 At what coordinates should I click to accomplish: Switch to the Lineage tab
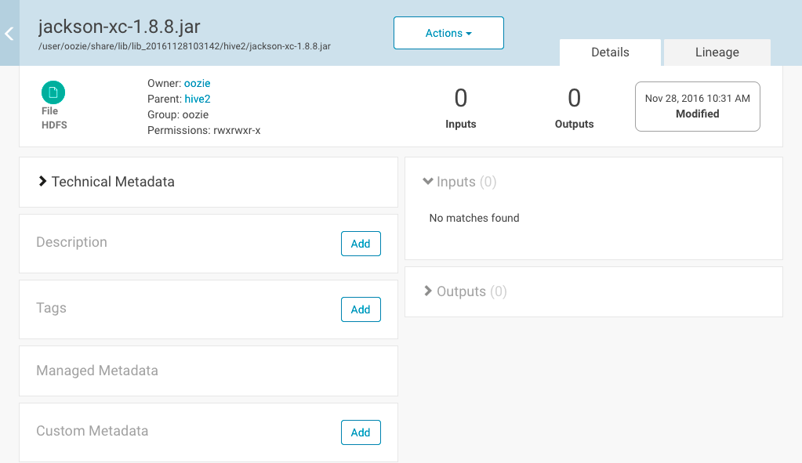(717, 52)
